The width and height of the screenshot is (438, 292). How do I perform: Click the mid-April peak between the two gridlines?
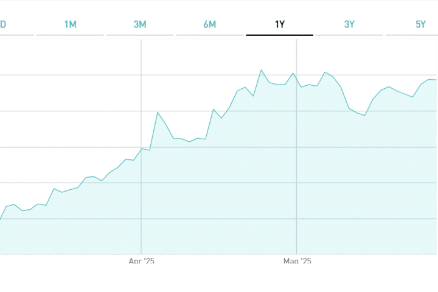214,109
